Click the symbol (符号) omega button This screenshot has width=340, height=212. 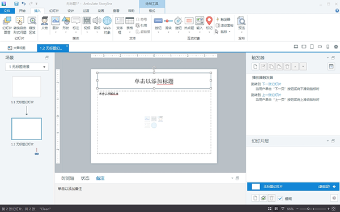click(x=141, y=19)
